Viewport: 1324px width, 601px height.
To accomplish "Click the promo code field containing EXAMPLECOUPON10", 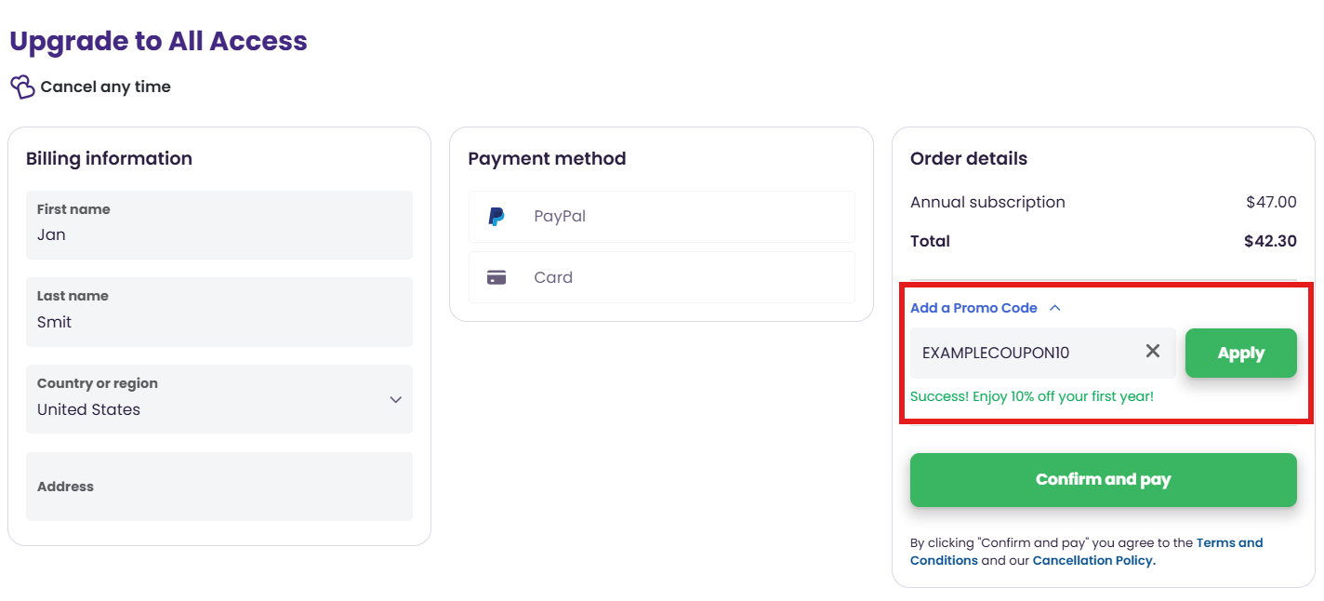I will pyautogui.click(x=1023, y=354).
